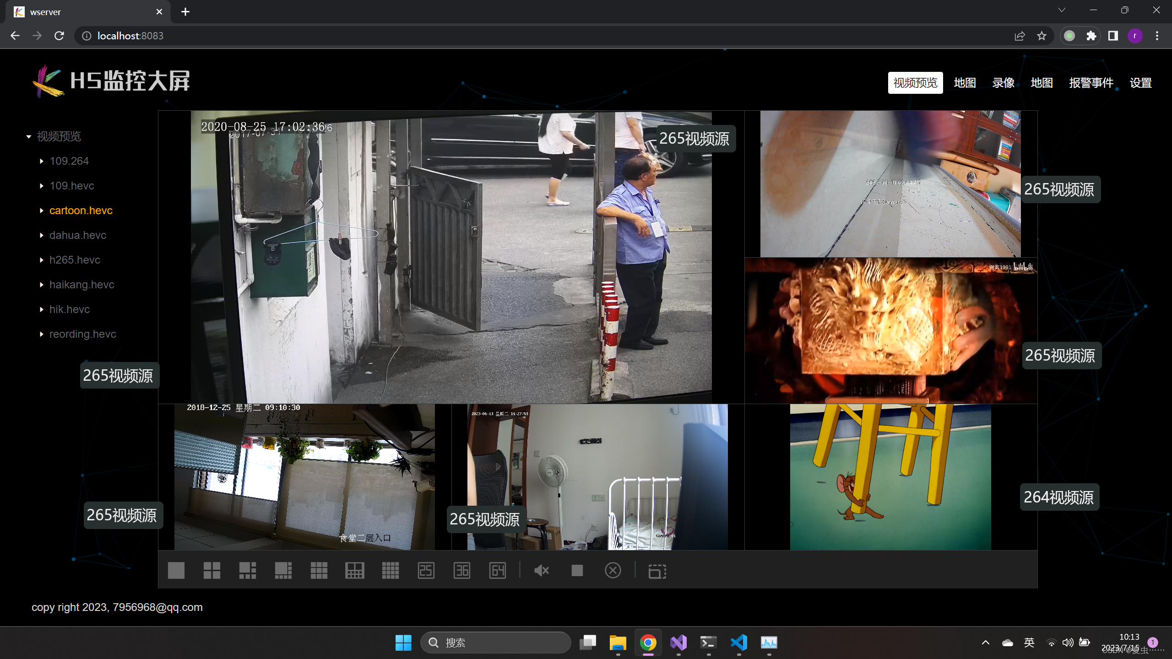
Task: Toggle the mute speaker icon
Action: [x=542, y=571]
